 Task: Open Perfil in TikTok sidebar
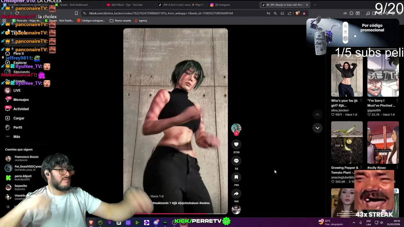pyautogui.click(x=14, y=127)
